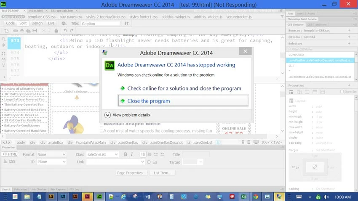Viewport: 358px width, 201px height.
Task: Turn on Live view in the document toolbar
Action: point(51,23)
